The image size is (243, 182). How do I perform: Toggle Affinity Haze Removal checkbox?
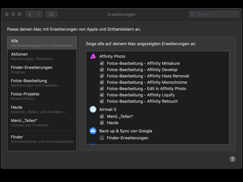(x=102, y=76)
